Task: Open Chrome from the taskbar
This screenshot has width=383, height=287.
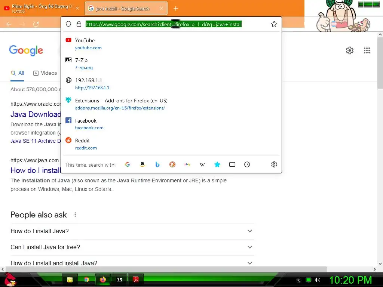Action: (x=86, y=280)
